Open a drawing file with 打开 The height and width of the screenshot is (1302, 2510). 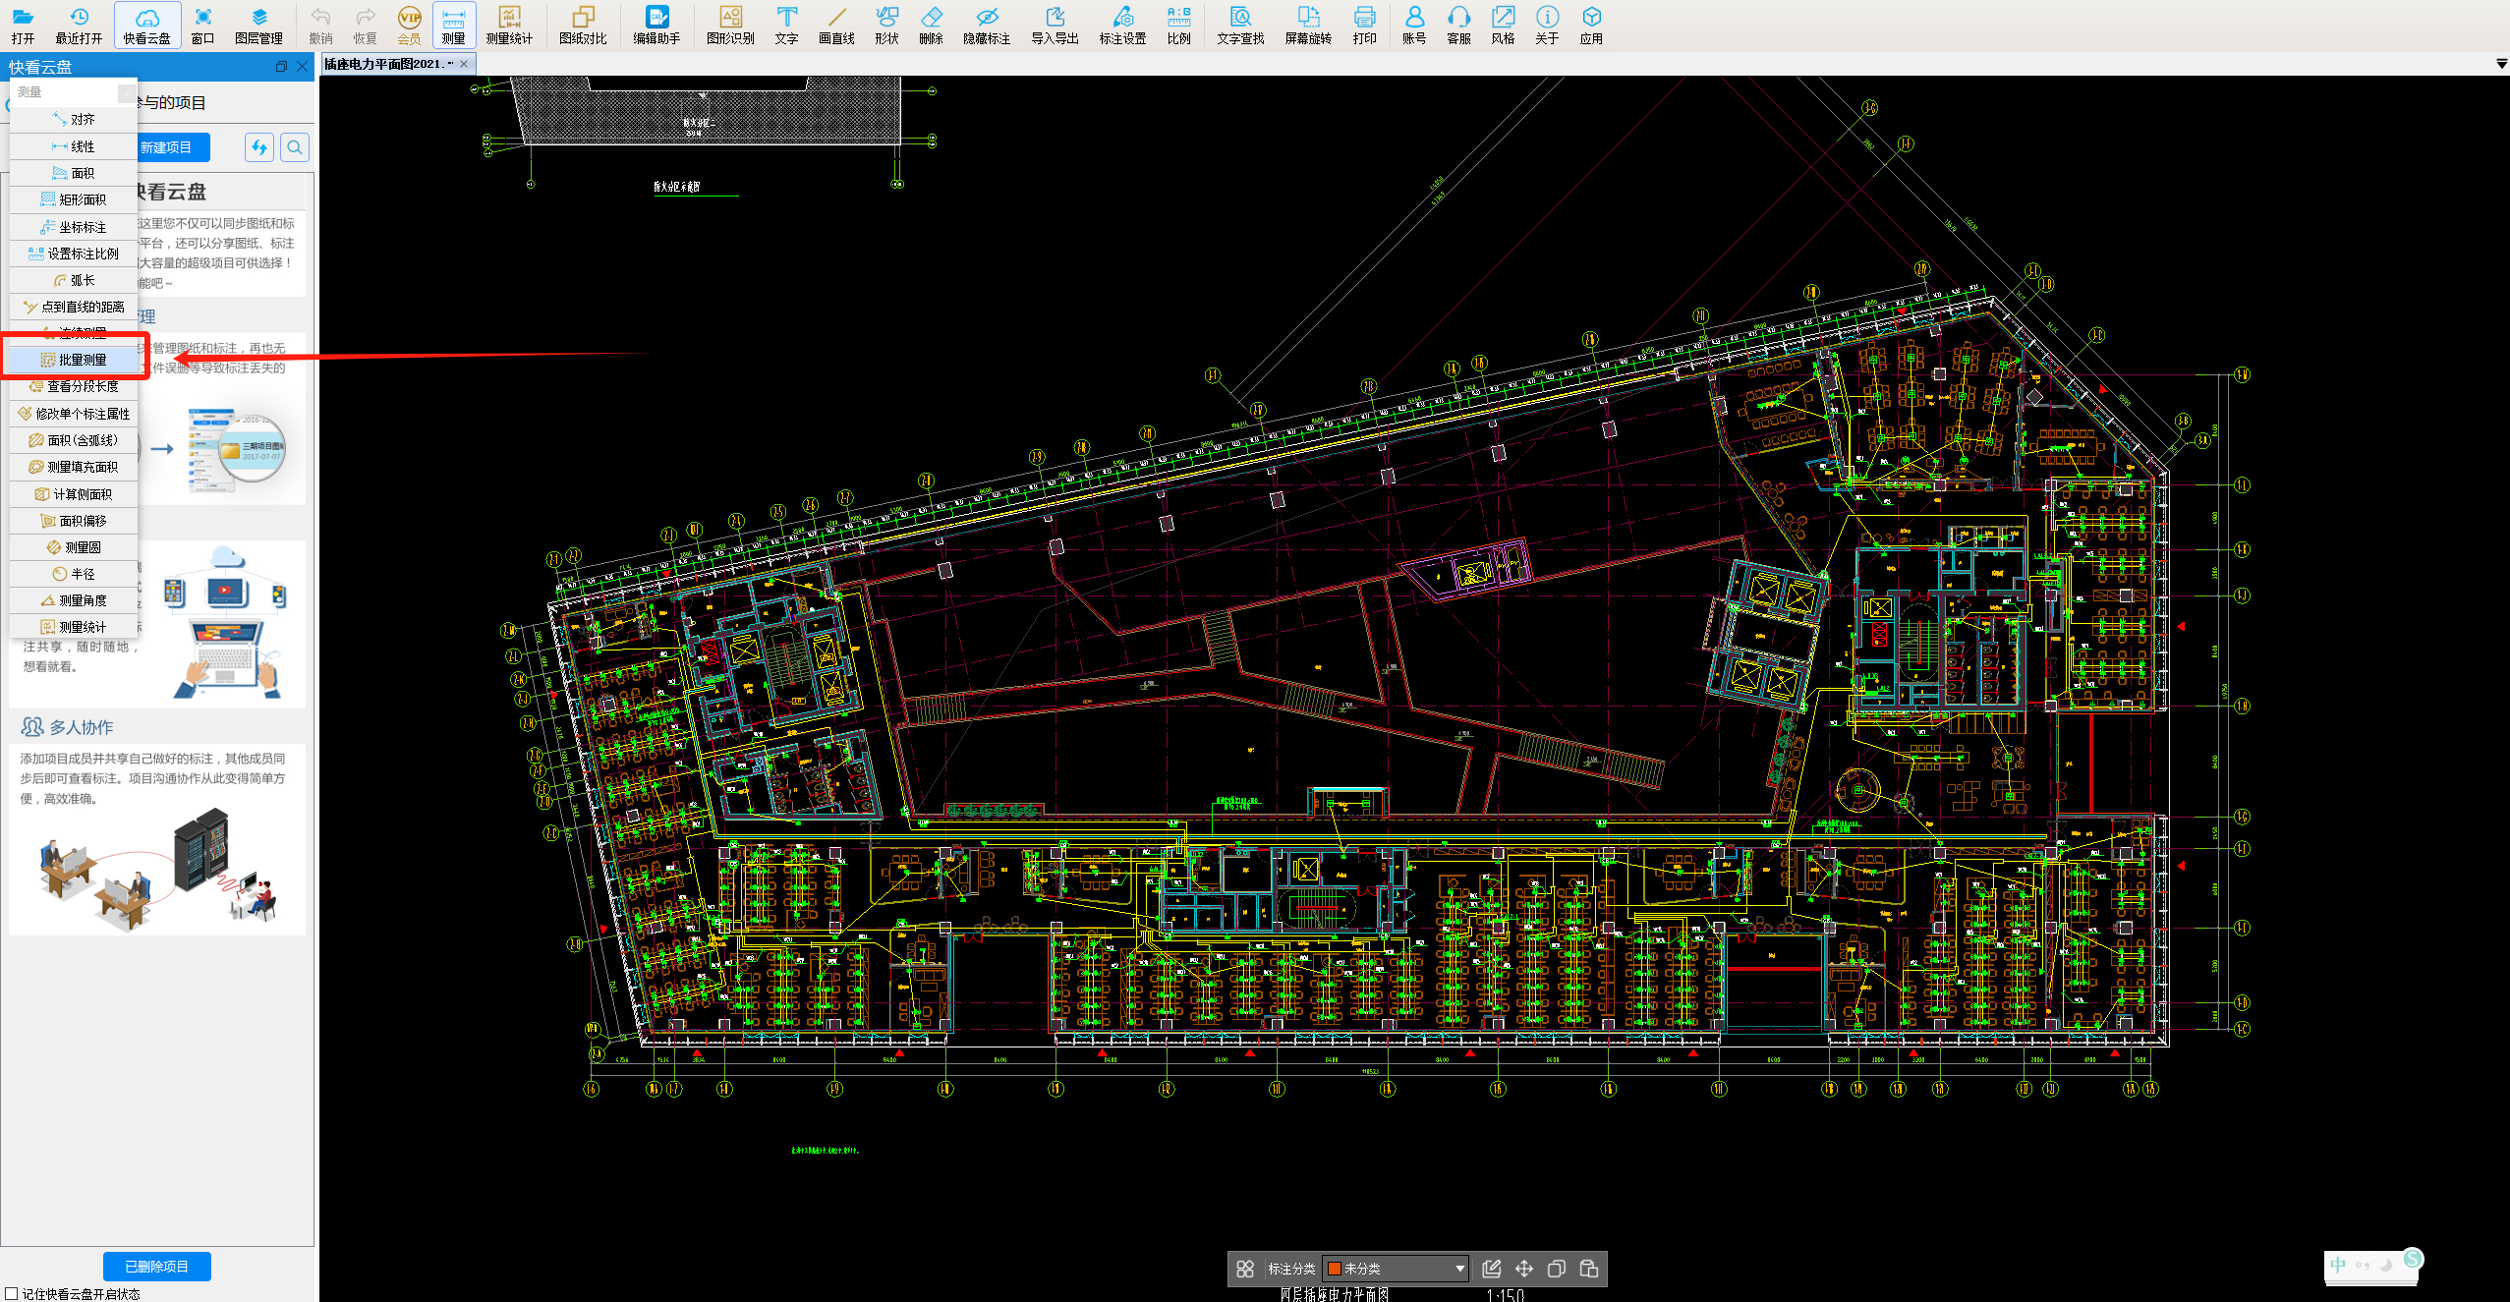pyautogui.click(x=23, y=26)
